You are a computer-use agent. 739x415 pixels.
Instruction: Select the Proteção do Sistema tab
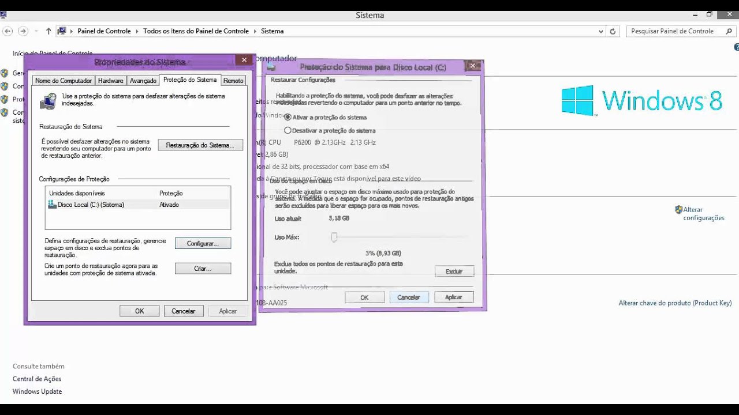pyautogui.click(x=190, y=80)
